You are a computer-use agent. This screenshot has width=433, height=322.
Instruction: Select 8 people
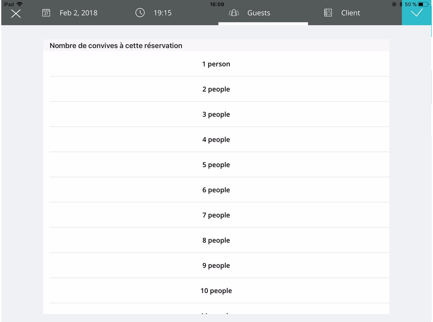(x=216, y=241)
